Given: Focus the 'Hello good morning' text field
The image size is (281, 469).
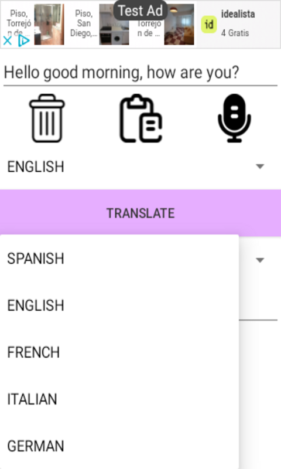Looking at the screenshot, I should tap(140, 72).
